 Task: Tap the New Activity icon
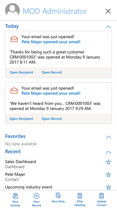pyautogui.click(x=15, y=196)
